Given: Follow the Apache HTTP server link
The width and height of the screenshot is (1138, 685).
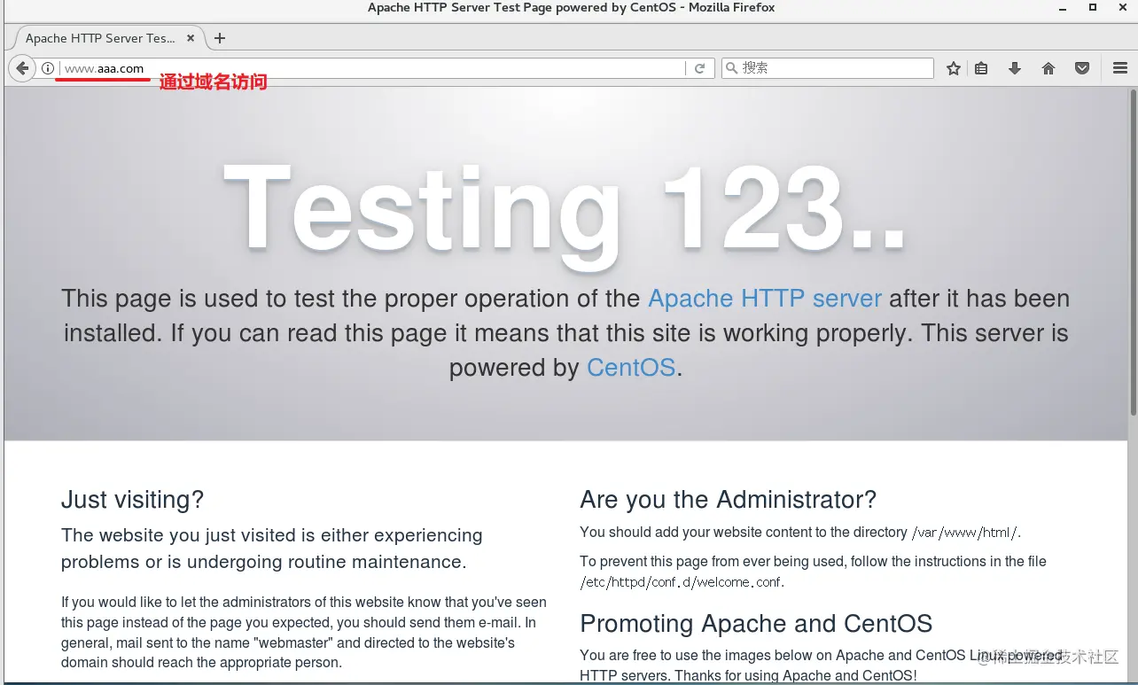Looking at the screenshot, I should pyautogui.click(x=765, y=299).
